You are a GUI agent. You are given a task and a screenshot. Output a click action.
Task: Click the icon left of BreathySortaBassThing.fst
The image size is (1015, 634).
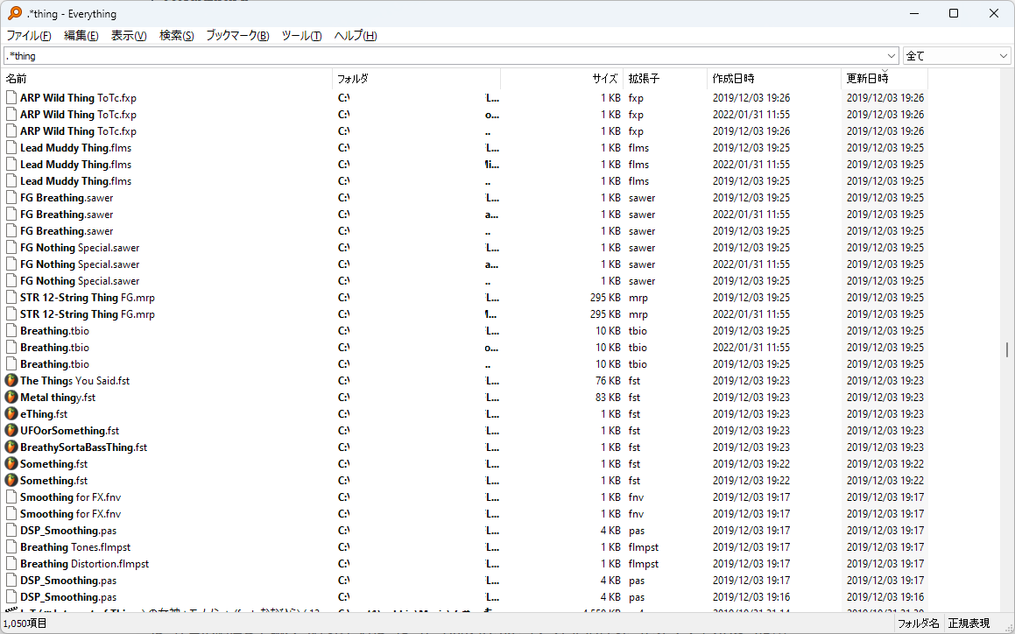pos(11,447)
